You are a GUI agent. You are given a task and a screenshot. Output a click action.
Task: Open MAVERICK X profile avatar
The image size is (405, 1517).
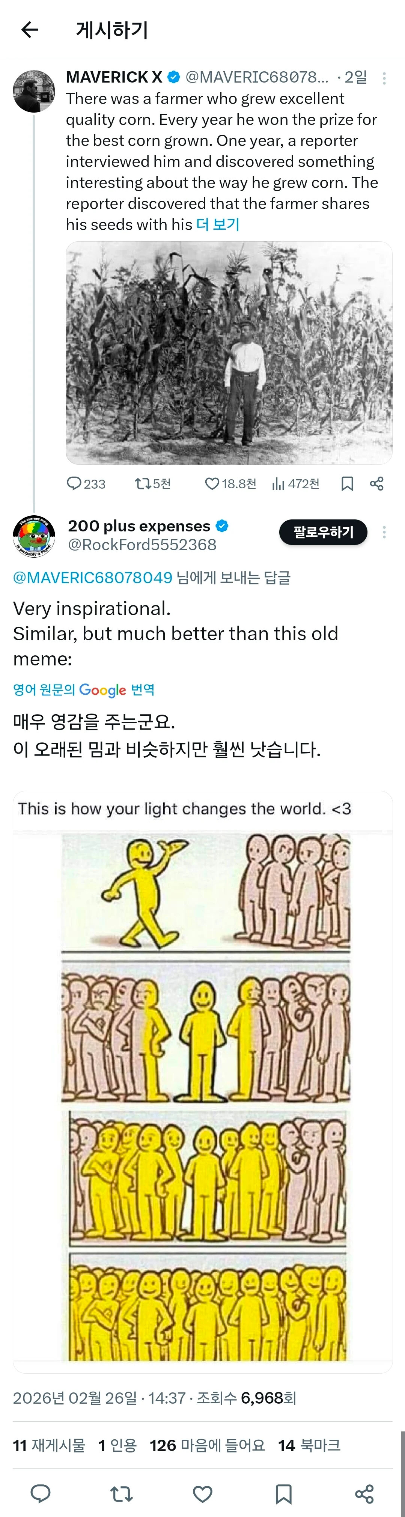pyautogui.click(x=33, y=91)
